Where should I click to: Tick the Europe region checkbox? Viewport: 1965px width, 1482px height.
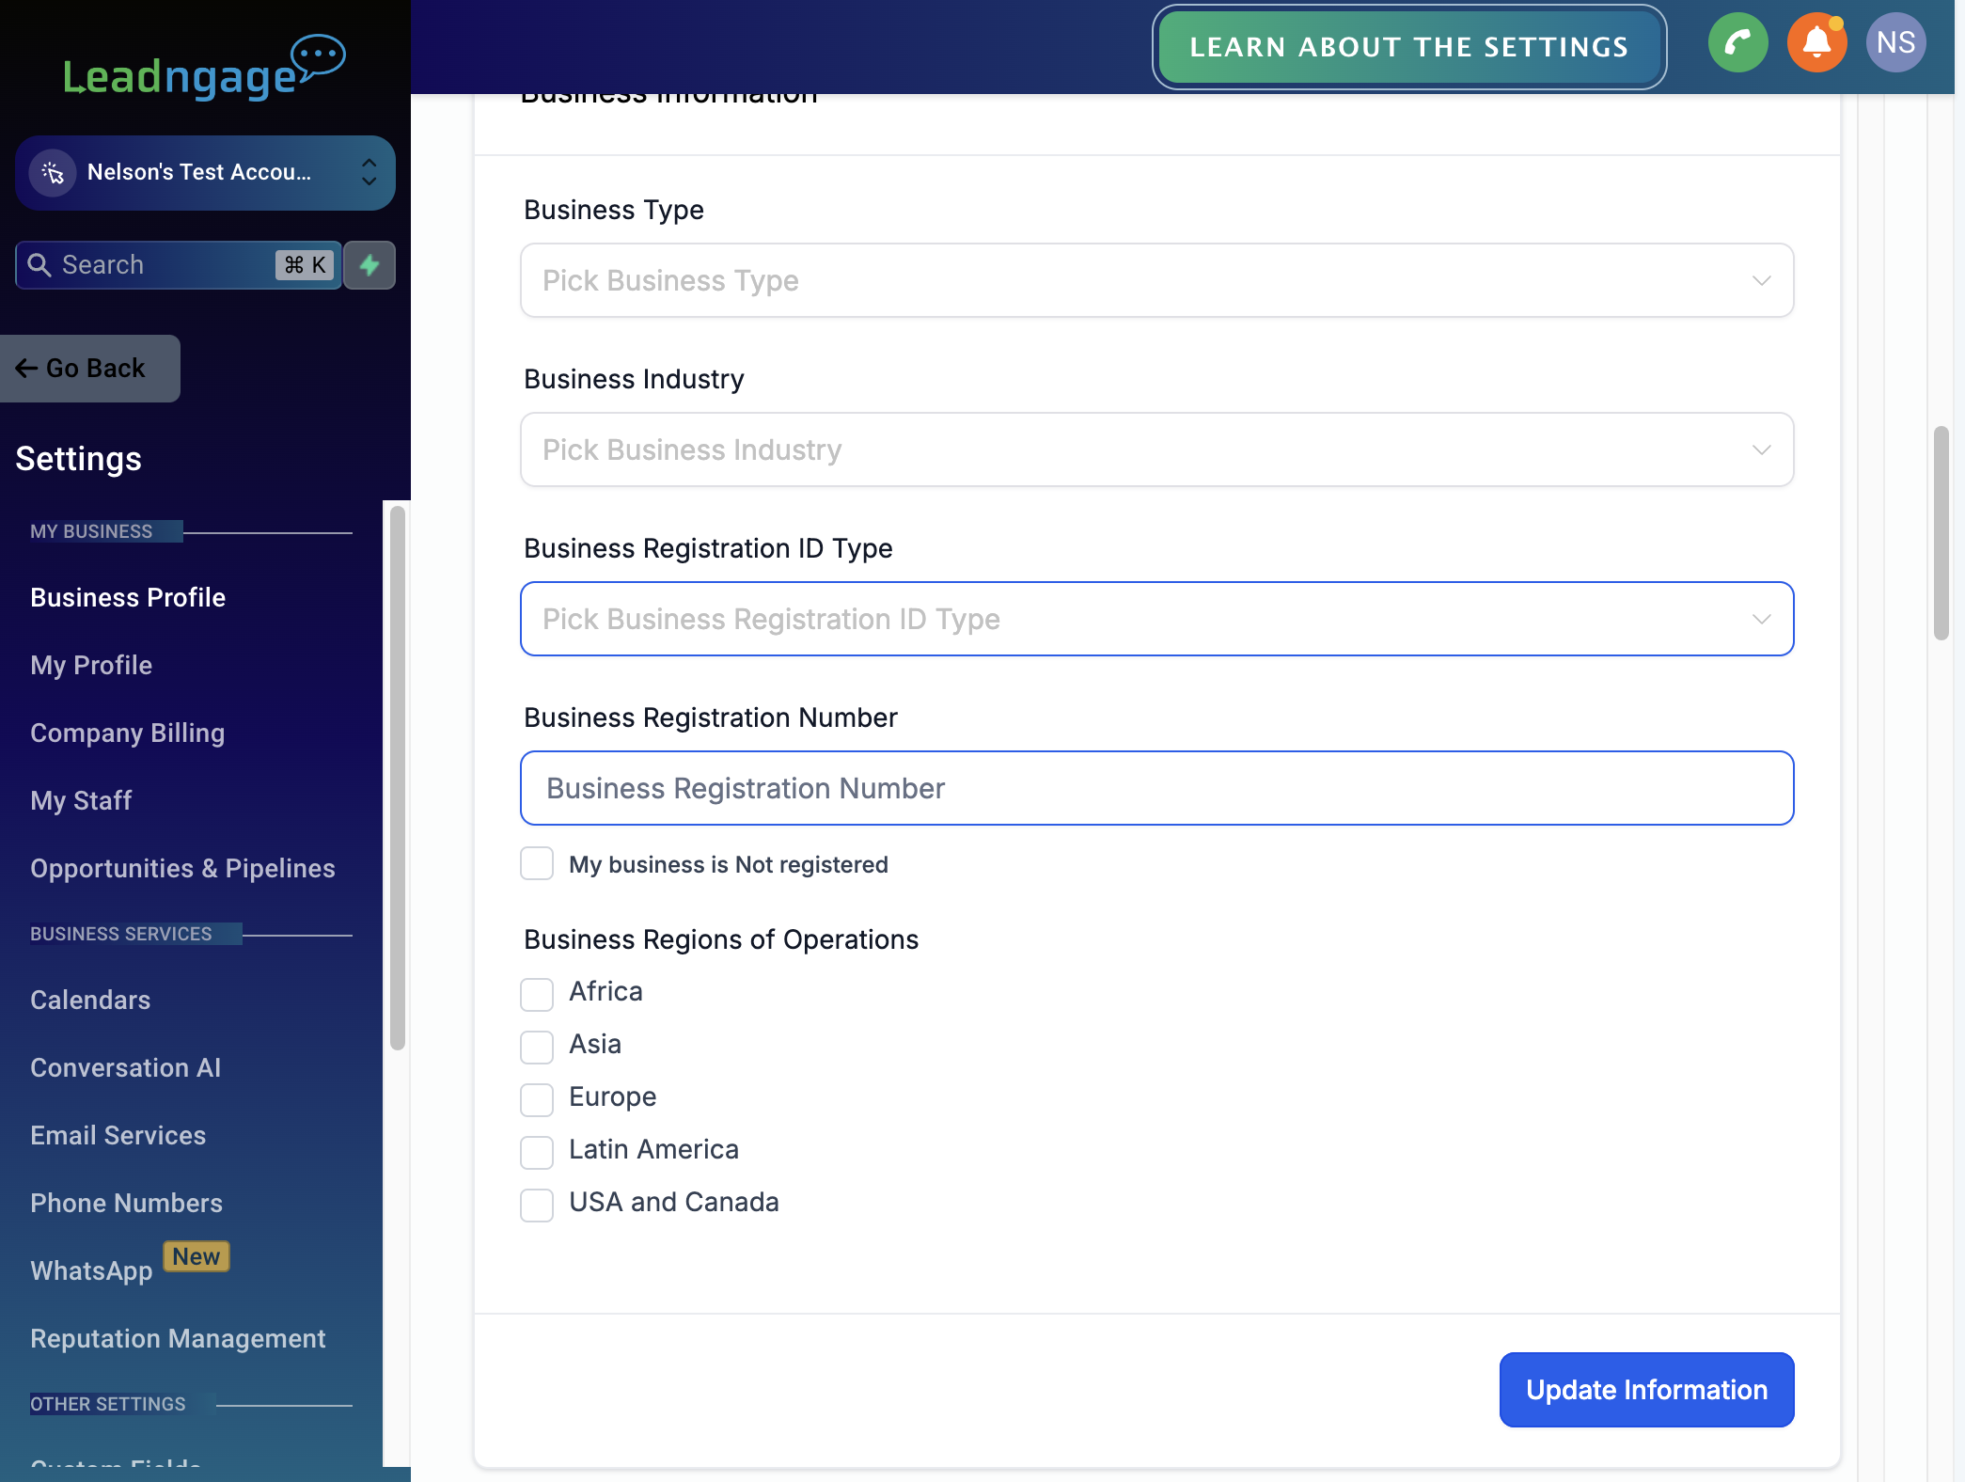pos(537,1099)
